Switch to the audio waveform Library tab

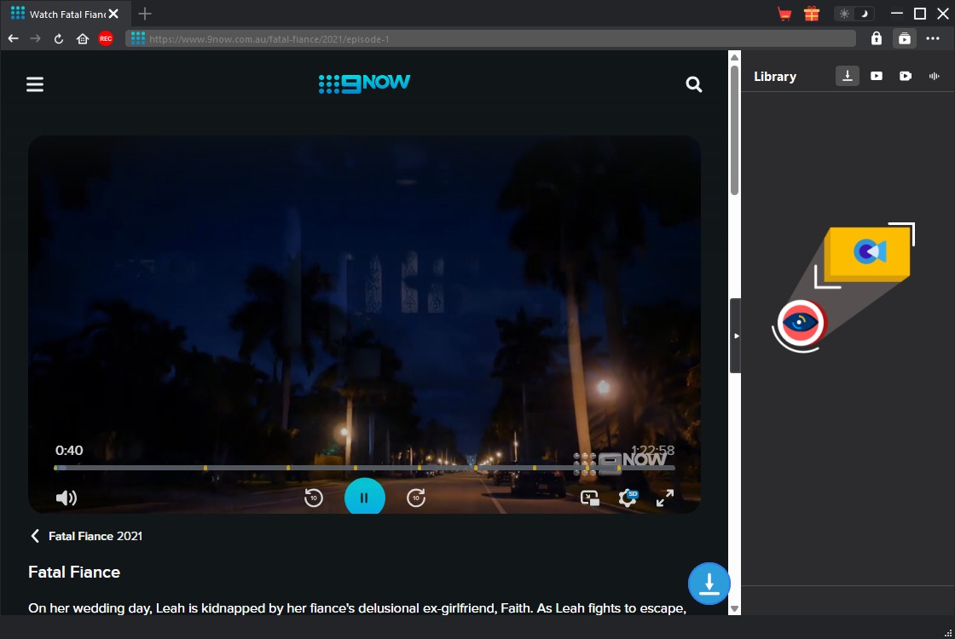pyautogui.click(x=934, y=76)
